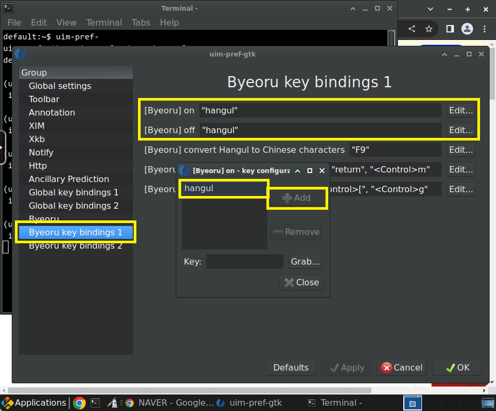Click the Defaults button
This screenshot has height=411, width=496.
(291, 368)
